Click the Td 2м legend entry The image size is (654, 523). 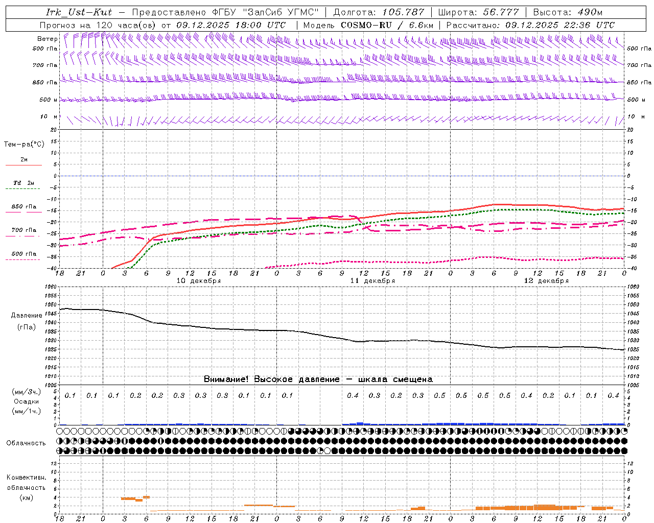24,183
